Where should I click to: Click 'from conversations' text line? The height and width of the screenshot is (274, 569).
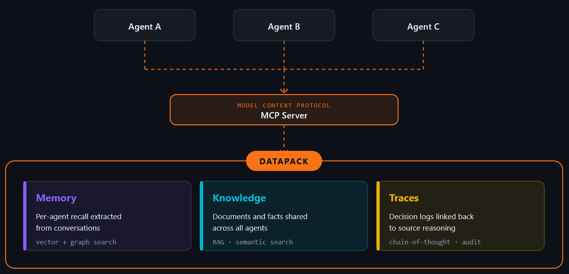(68, 228)
